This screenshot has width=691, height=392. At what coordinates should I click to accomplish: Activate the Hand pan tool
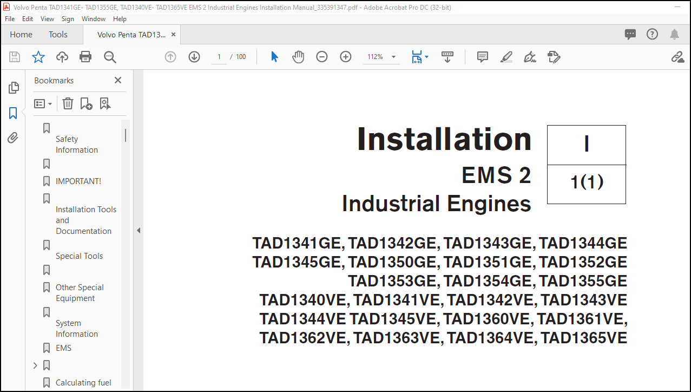pyautogui.click(x=298, y=57)
